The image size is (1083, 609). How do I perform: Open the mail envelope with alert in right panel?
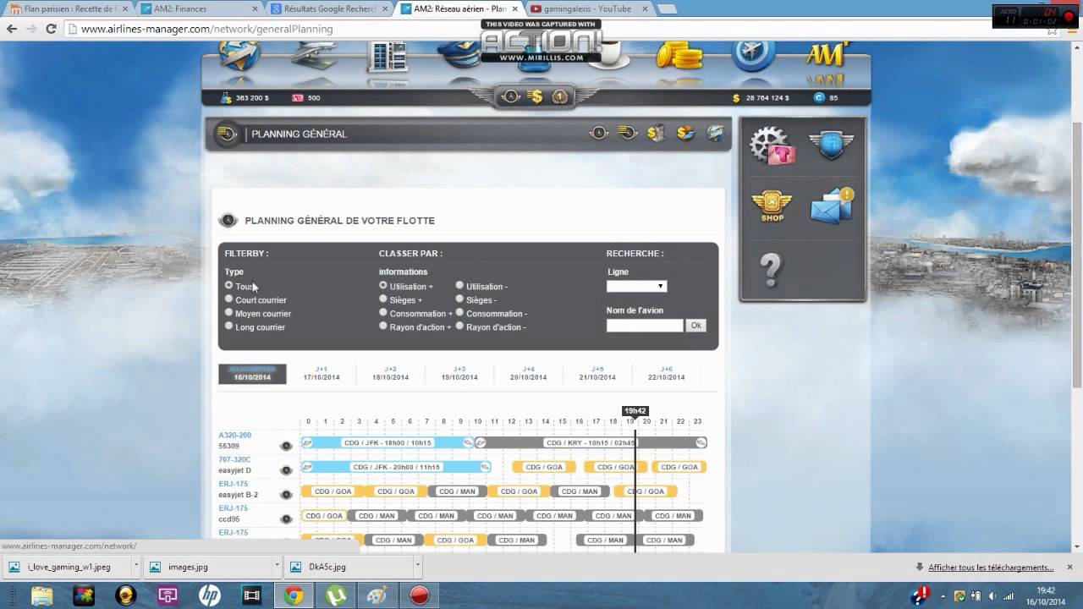click(x=833, y=206)
